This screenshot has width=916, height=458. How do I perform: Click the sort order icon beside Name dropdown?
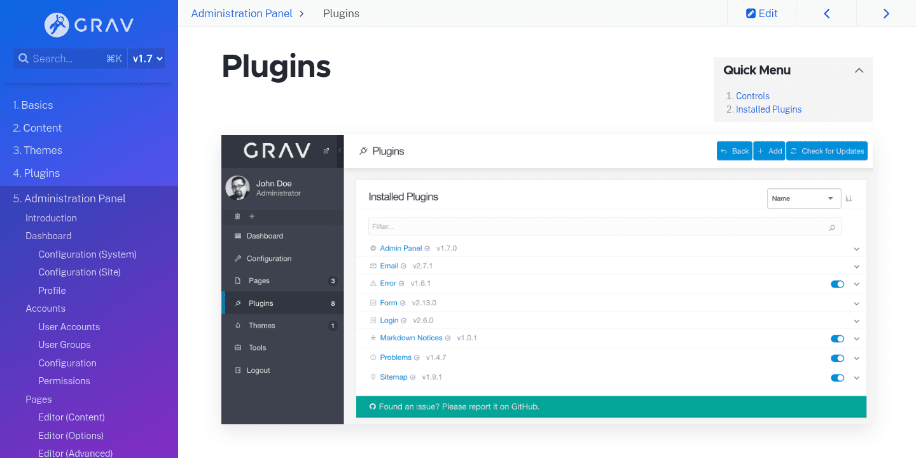tap(850, 198)
